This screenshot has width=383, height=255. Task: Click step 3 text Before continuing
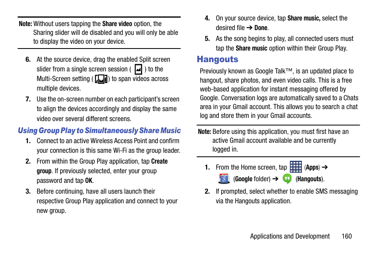(107, 201)
